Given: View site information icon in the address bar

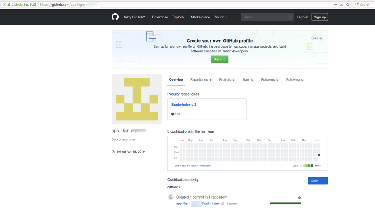Looking at the screenshot, I should pyautogui.click(x=4, y=5).
